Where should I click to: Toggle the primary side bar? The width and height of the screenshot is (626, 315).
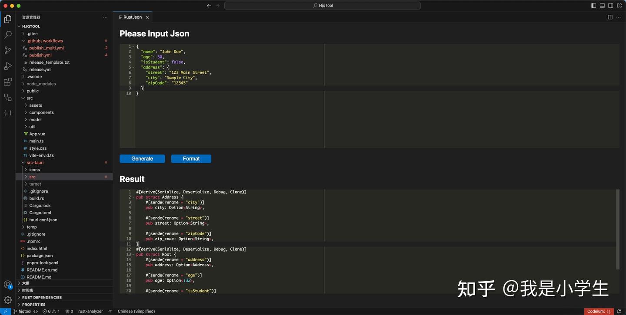pyautogui.click(x=594, y=6)
